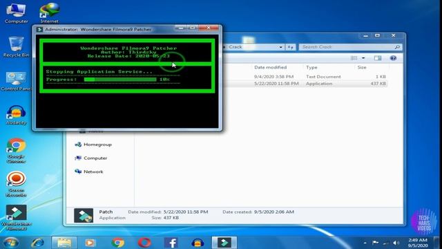Screen dimensions: 442x249
Task: Click the Patch thumbnail in the details pane
Action: (x=84, y=215)
